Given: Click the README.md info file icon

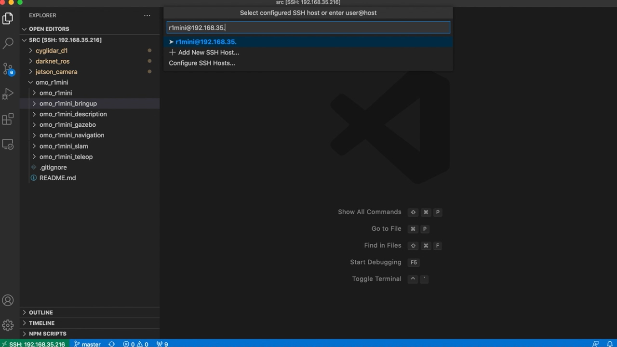Looking at the screenshot, I should pos(34,178).
